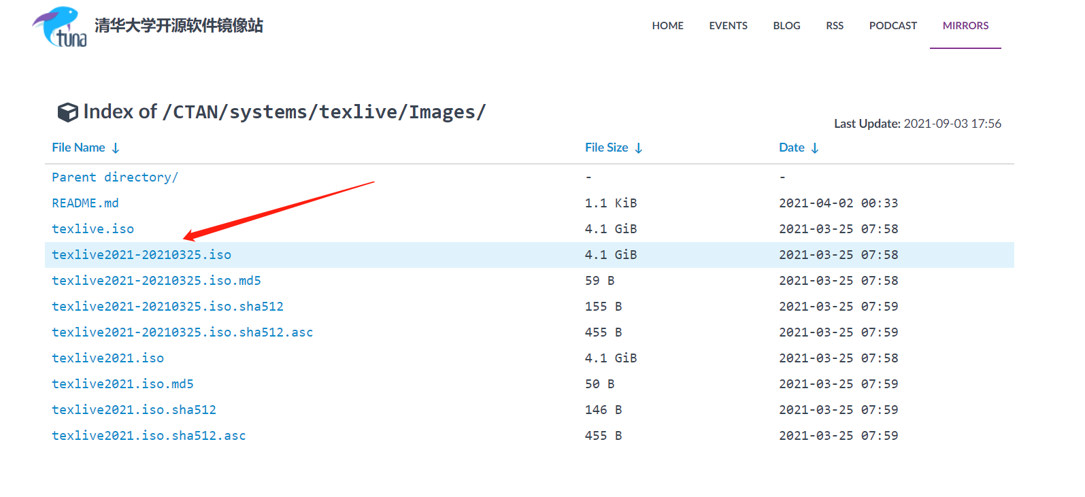Select the MIRRORS nav tab
1085x497 pixels.
(965, 26)
